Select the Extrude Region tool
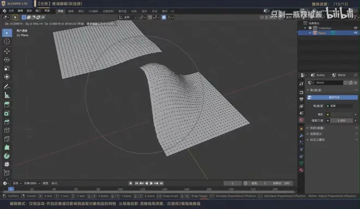Image resolution: width=360 pixels, height=209 pixels. (7, 104)
